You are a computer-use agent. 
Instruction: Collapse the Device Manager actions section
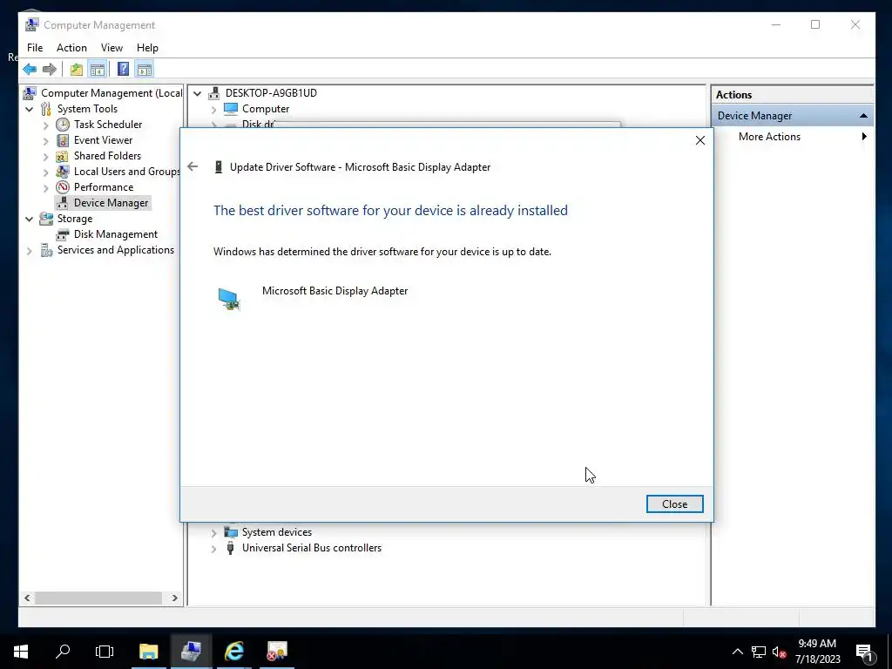[863, 116]
